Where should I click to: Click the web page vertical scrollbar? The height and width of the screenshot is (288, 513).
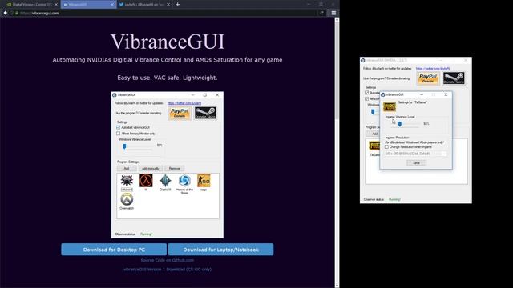(x=337, y=152)
